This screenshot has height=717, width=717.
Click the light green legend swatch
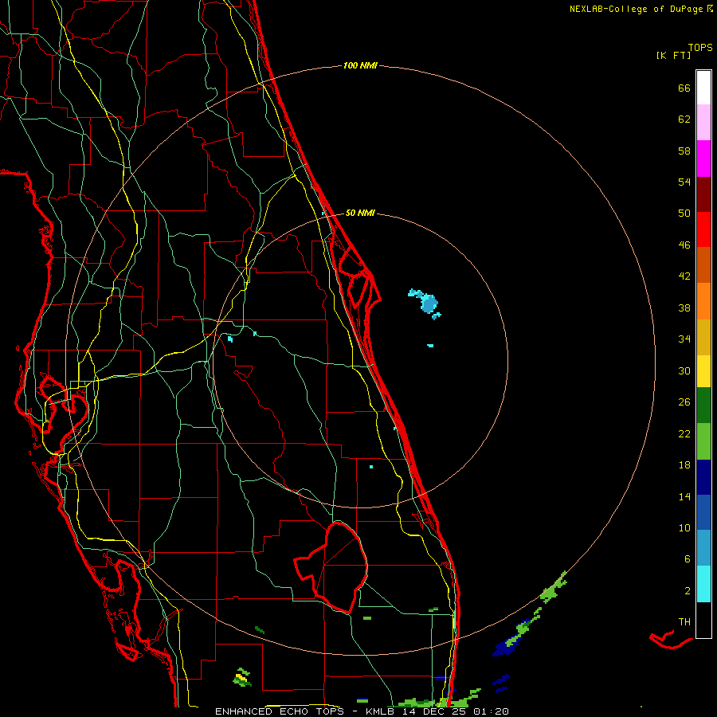click(703, 441)
